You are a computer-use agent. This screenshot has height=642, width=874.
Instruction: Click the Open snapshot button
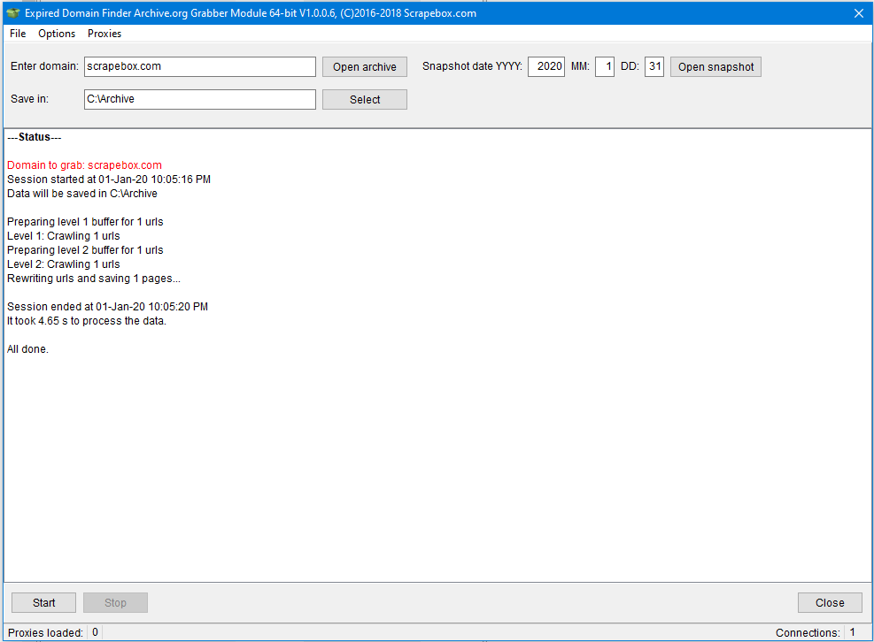[715, 67]
